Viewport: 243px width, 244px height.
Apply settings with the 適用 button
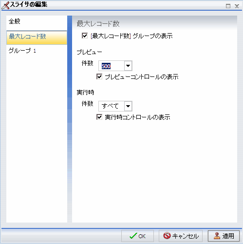[224, 236]
